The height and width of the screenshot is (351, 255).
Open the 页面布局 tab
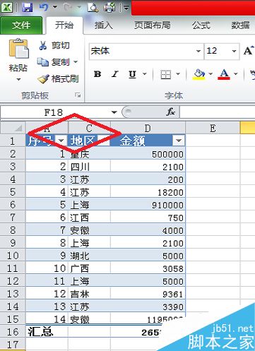click(152, 25)
